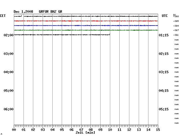Click minute tick label "09"
The width and height of the screenshot is (180, 137).
click(100, 130)
